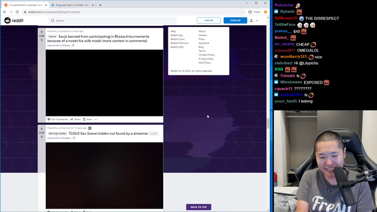The image size is (377, 212).
Task: Close the Disguised Toast Twitter tab
Action: [x=93, y=5]
